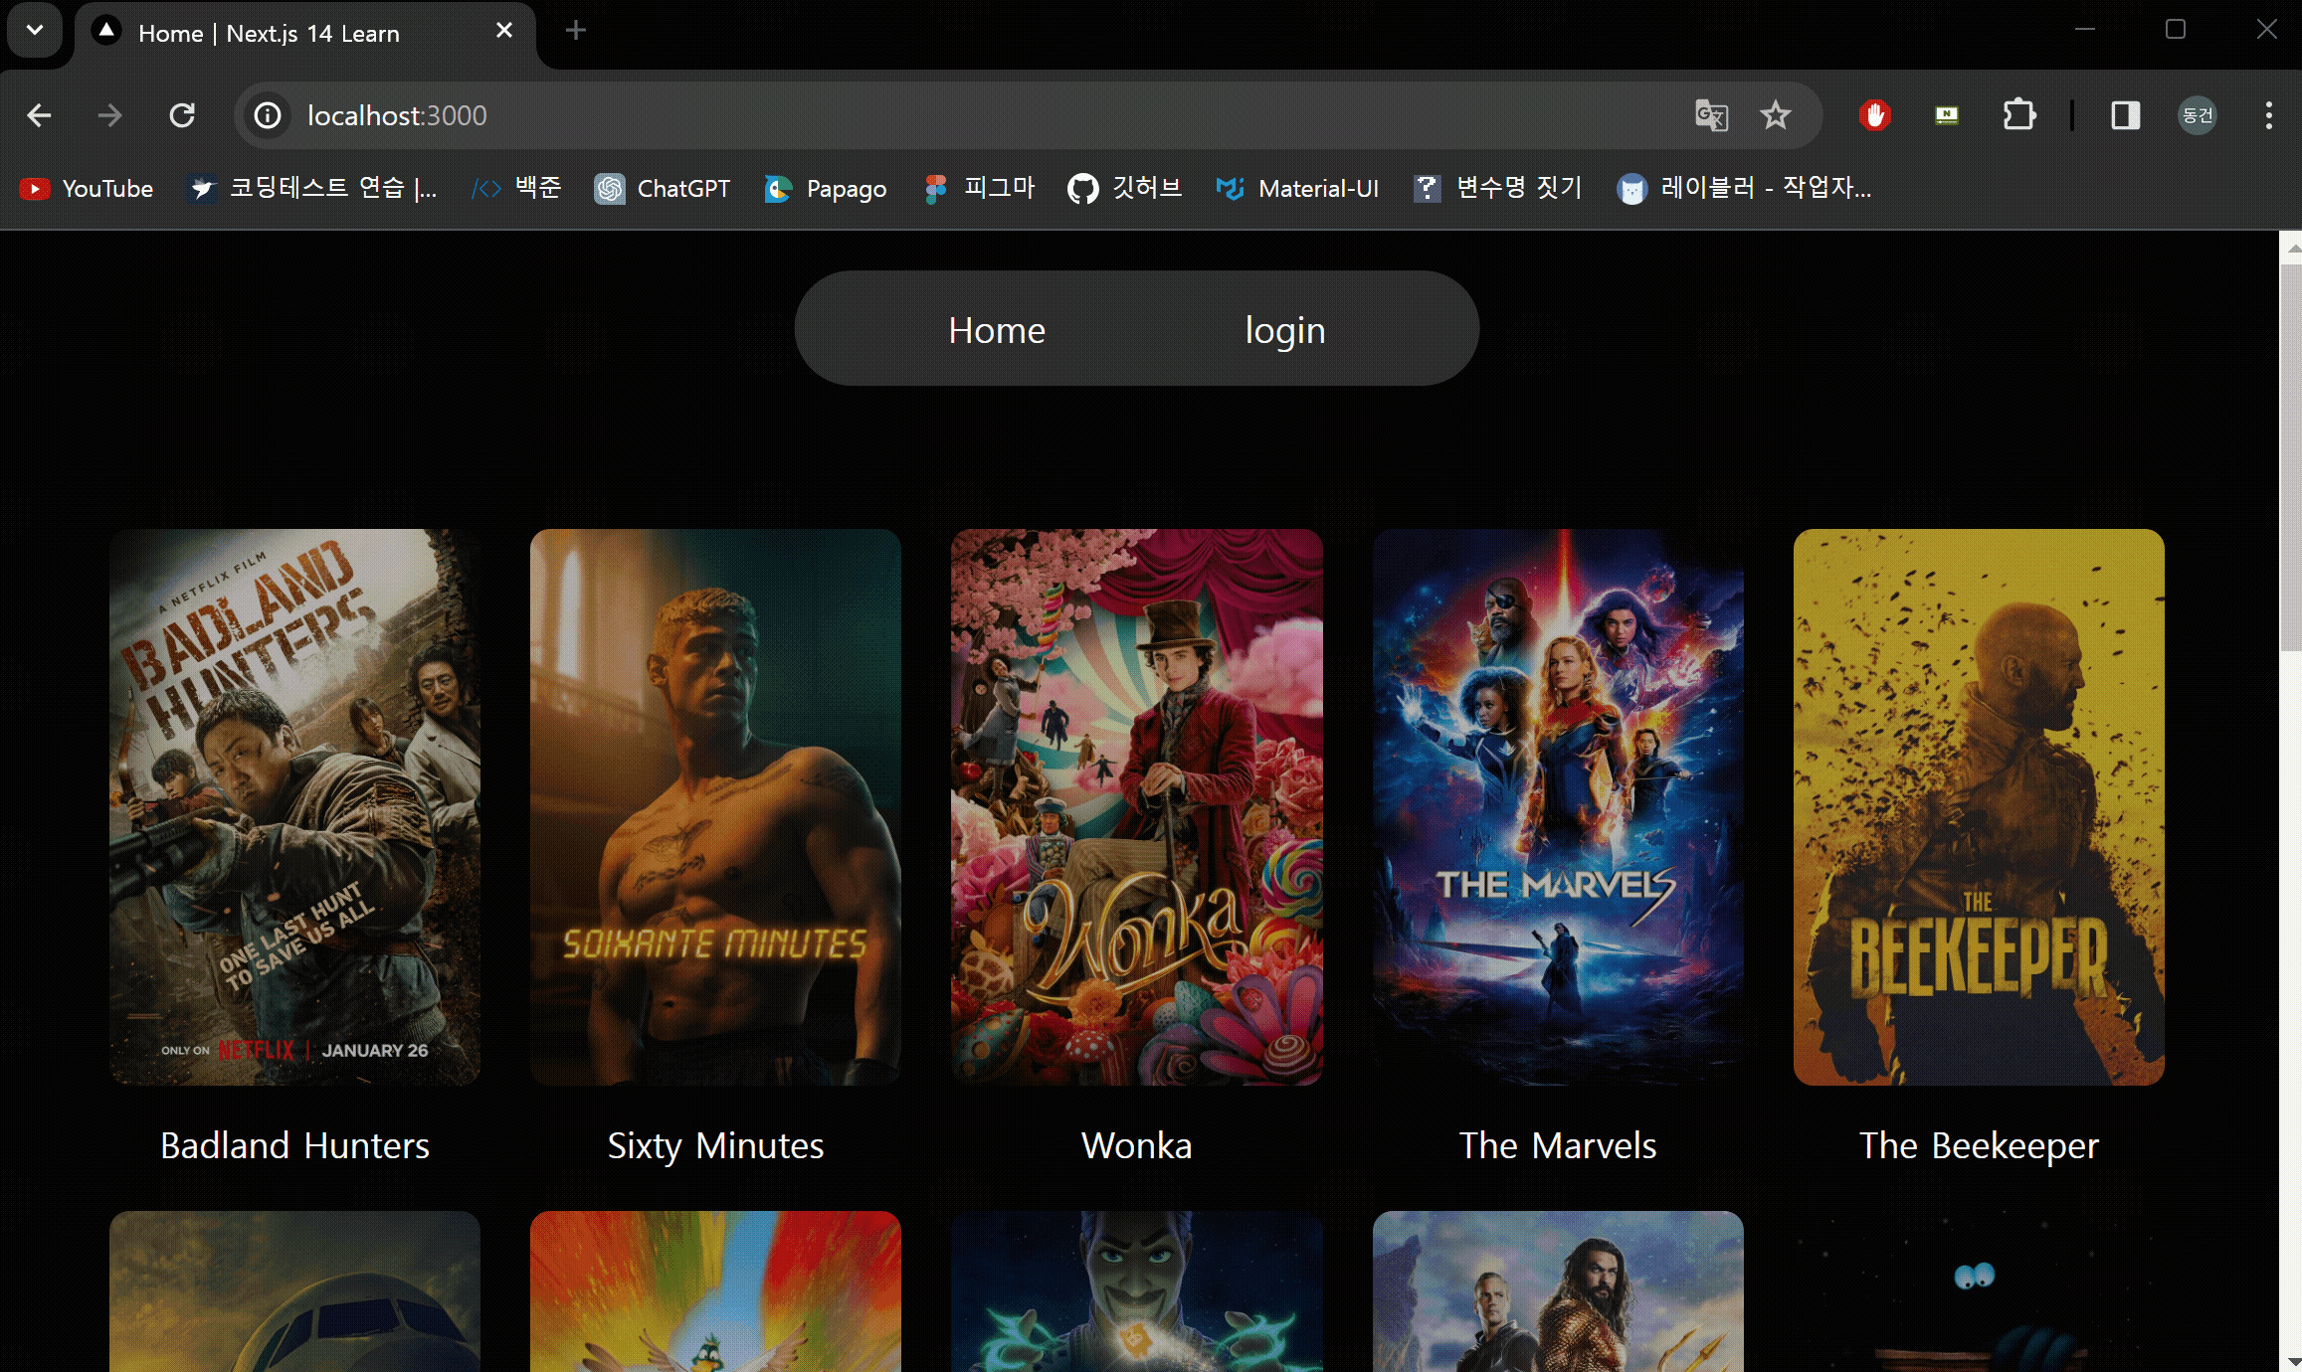
Task: View site information icon in address bar
Action: pos(268,115)
